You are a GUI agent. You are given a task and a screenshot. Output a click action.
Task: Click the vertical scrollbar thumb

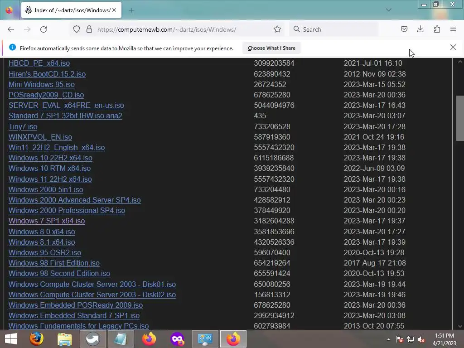click(460, 118)
